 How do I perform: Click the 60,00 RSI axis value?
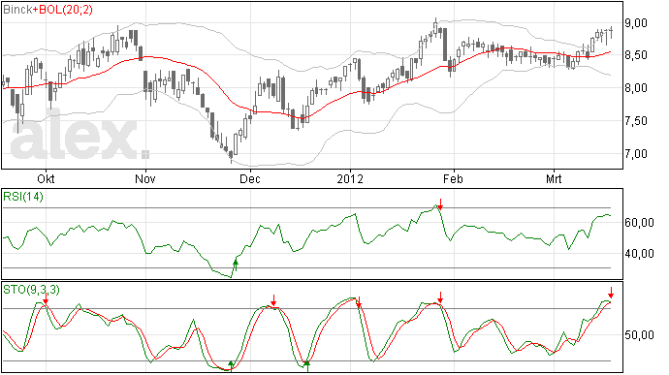click(x=639, y=223)
